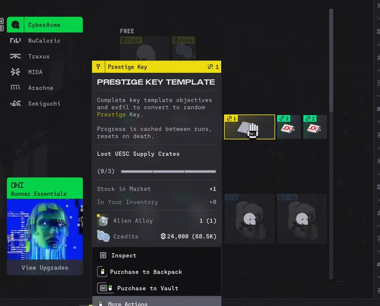
Task: Click the PRESTIGE KEY TEMPLATE title
Action: point(156,82)
